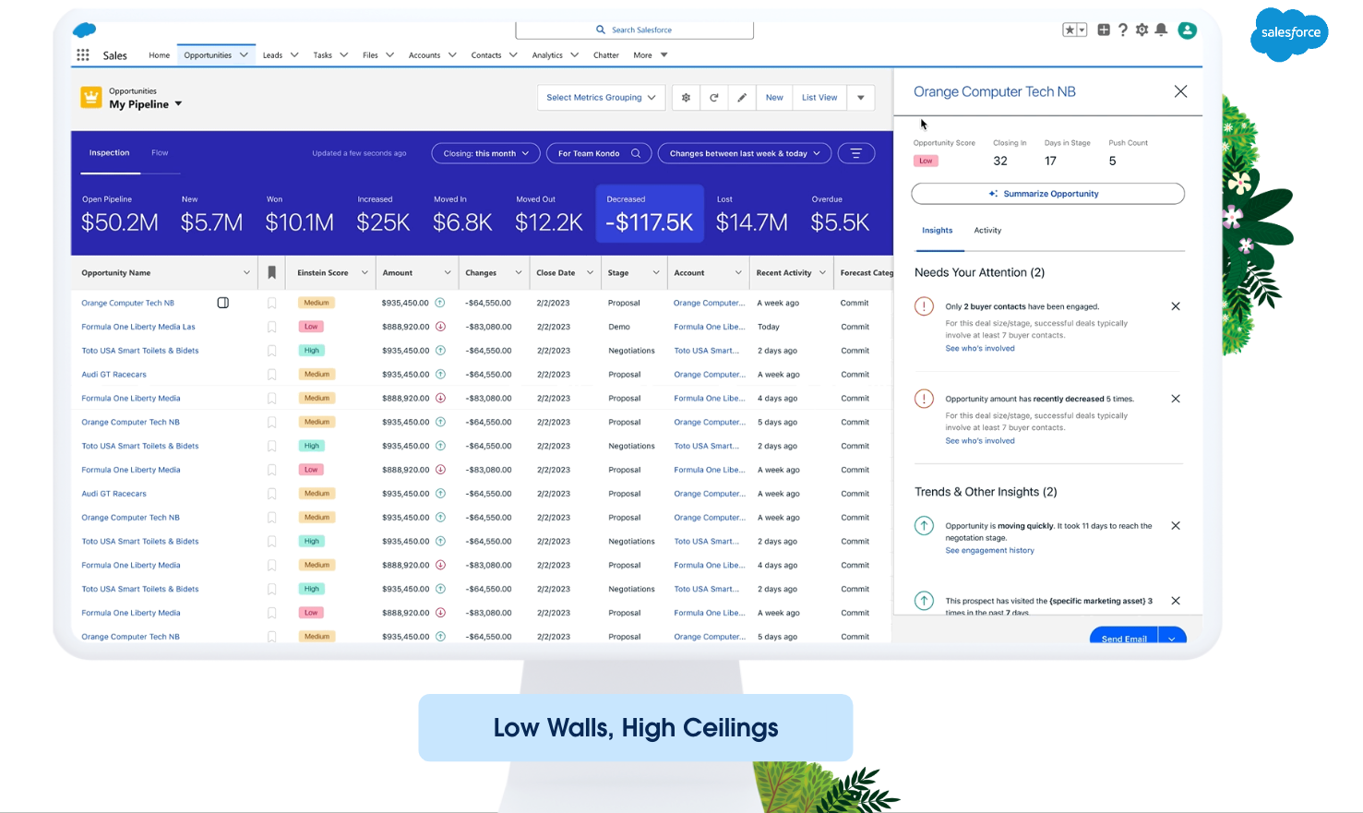This screenshot has width=1363, height=813.
Task: Click the help question mark icon
Action: tap(1123, 30)
